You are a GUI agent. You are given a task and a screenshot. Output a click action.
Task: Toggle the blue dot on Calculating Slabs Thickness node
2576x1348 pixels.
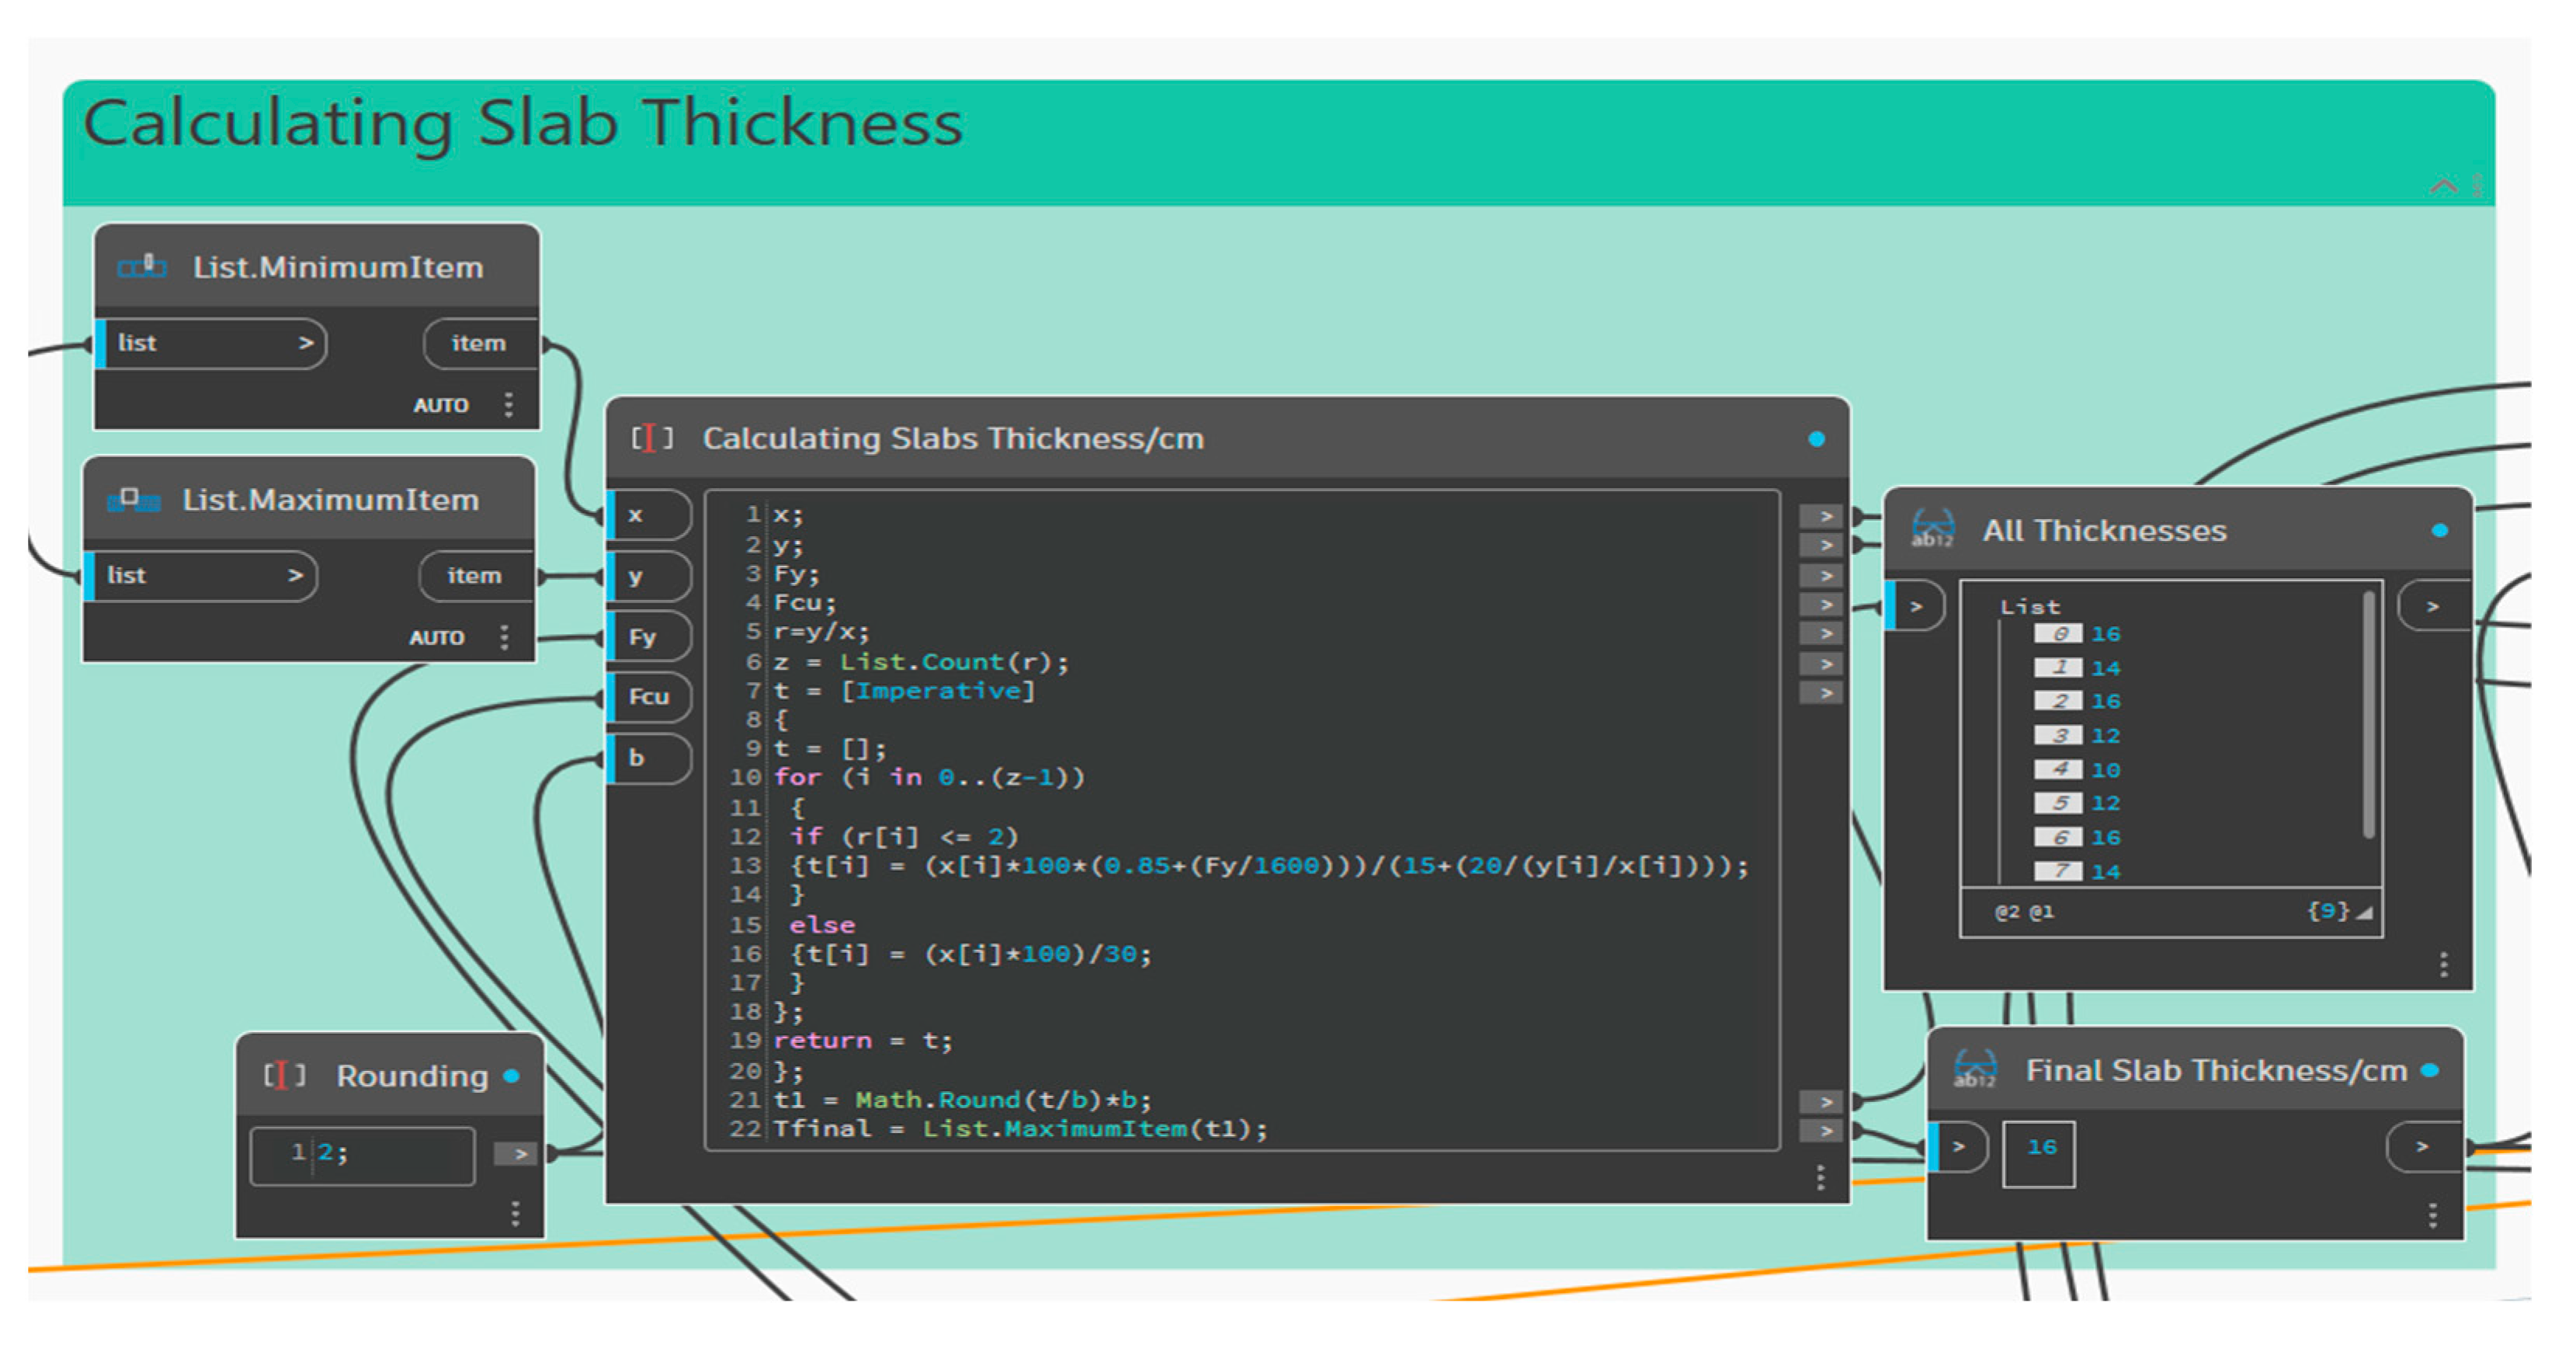(1817, 438)
